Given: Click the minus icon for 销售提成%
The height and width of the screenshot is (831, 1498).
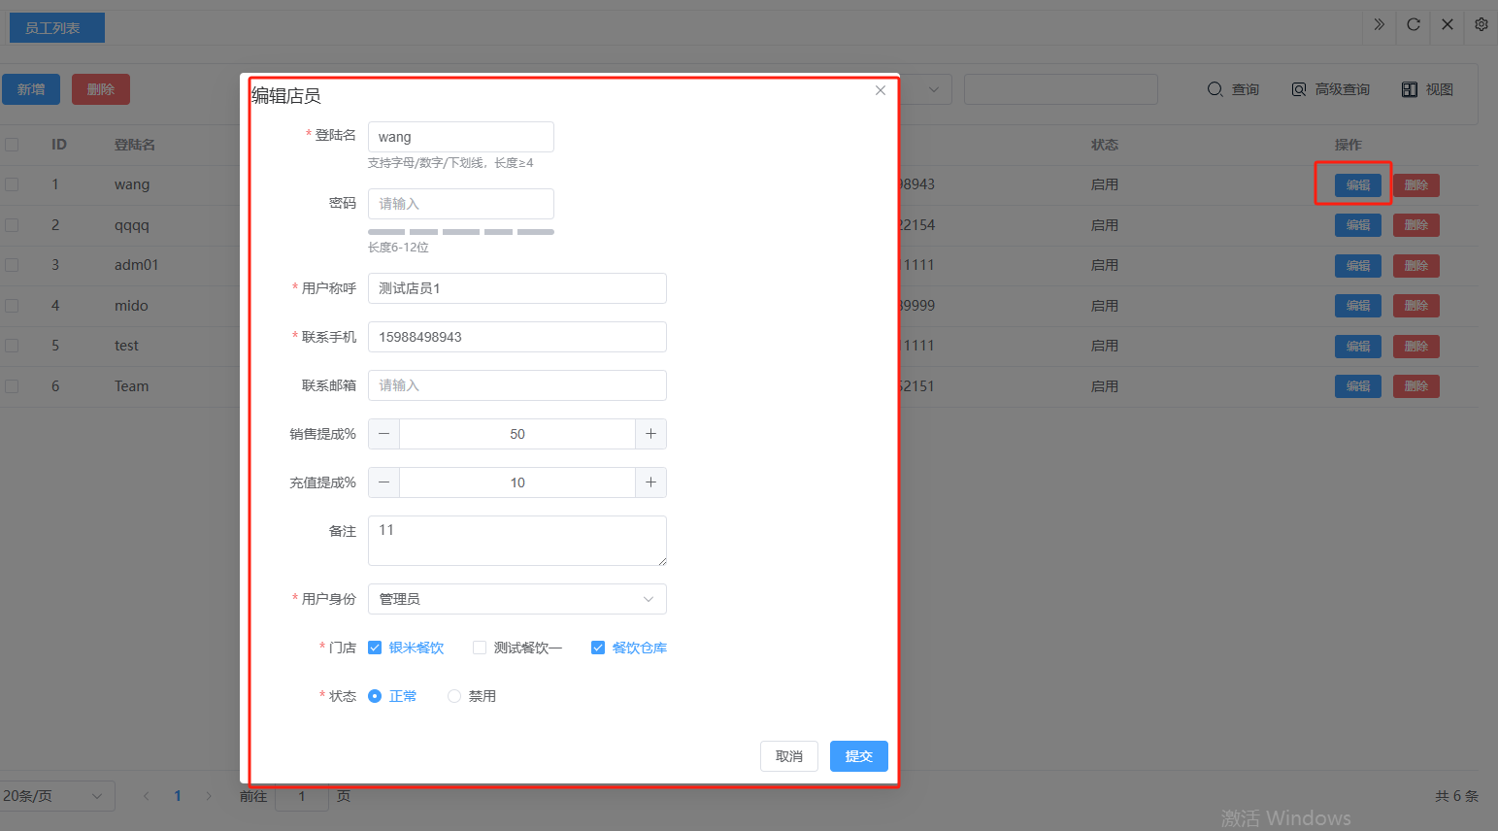Looking at the screenshot, I should click(384, 434).
